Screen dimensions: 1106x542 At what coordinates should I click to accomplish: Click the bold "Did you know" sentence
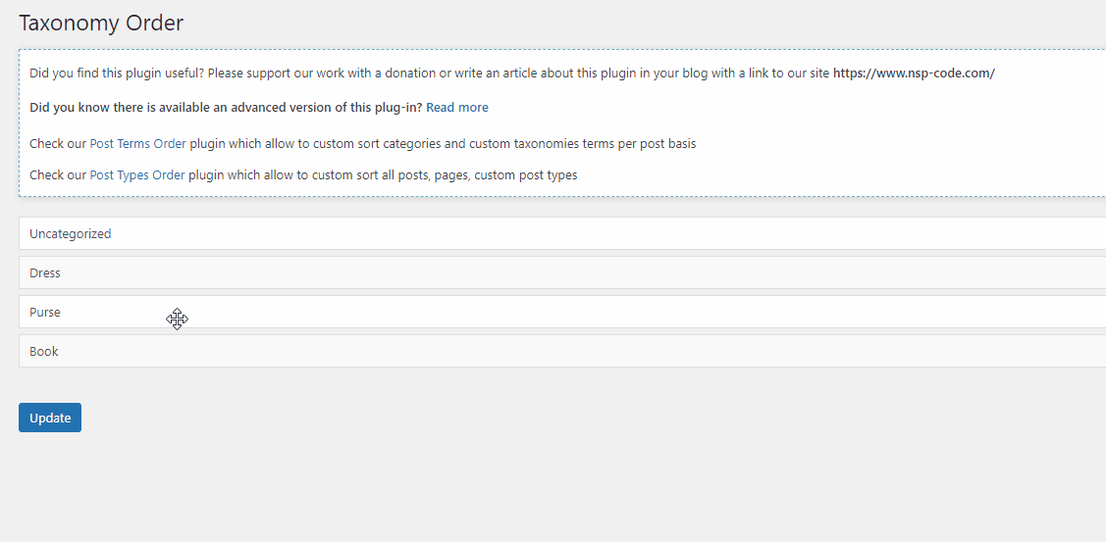226,108
